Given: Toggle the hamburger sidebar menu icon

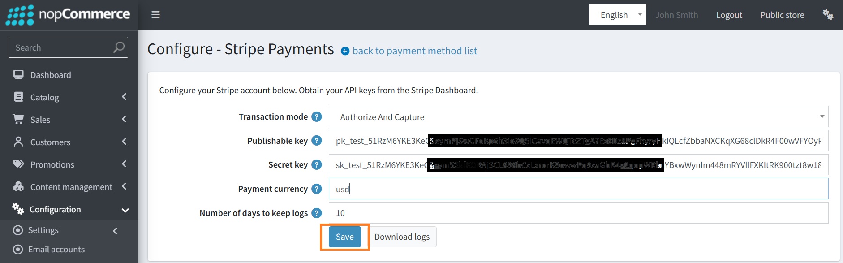Looking at the screenshot, I should pyautogui.click(x=155, y=15).
